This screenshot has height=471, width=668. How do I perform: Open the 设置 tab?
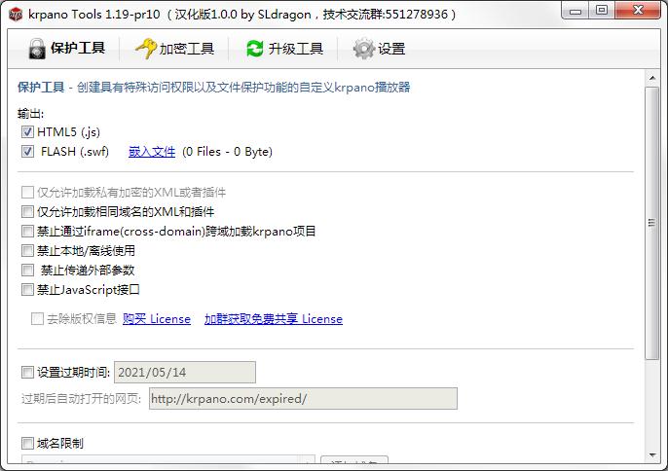(379, 49)
